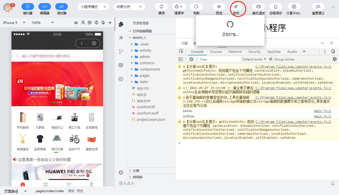339x195 pixels.
Task: Open real device debugging (真机调试) bug icon
Action: point(258,7)
